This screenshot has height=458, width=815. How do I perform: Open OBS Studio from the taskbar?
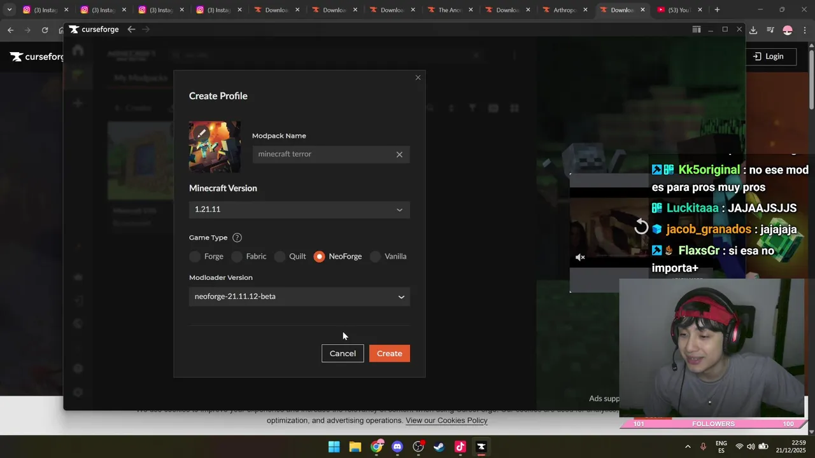tap(418, 447)
